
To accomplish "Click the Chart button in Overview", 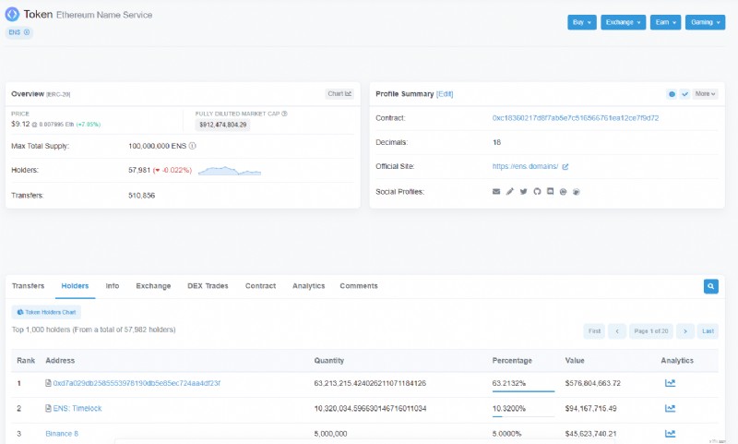I will point(339,94).
